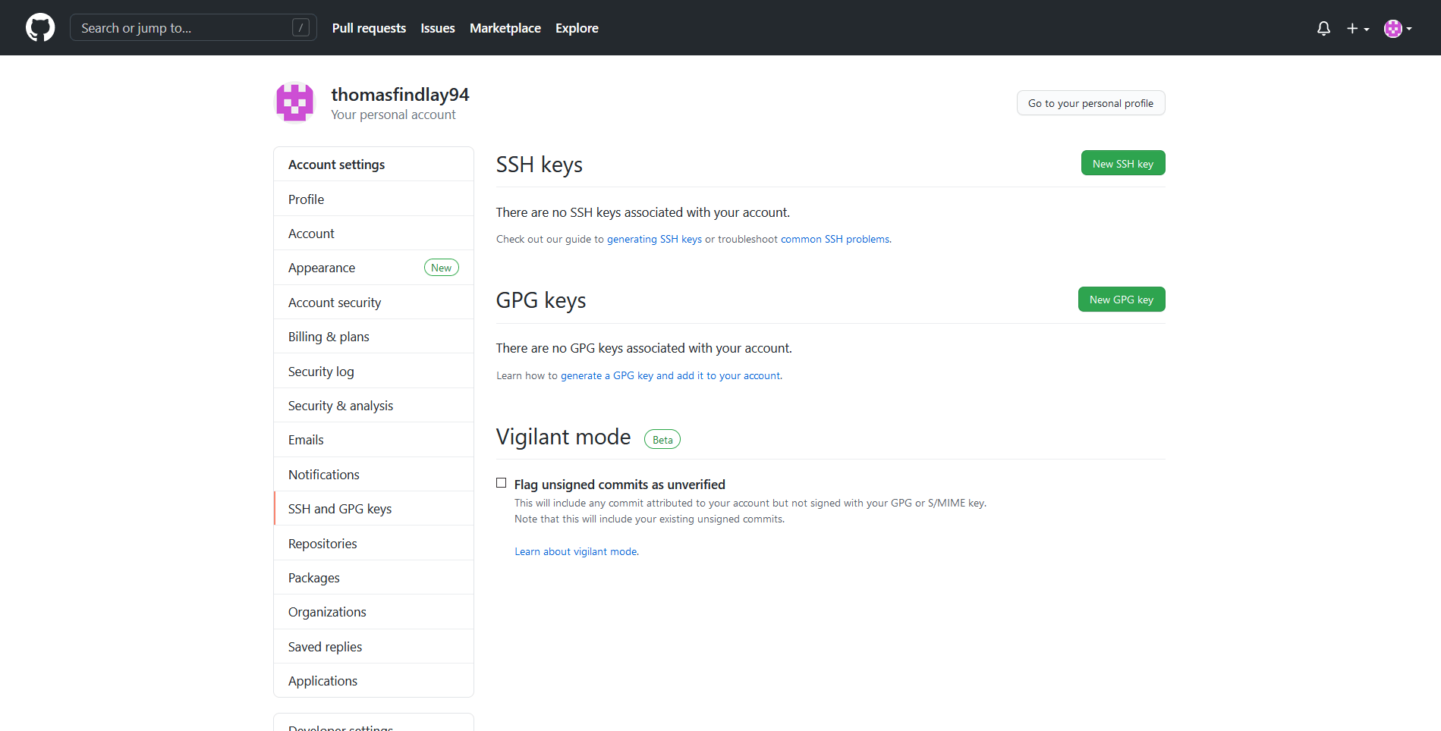Screen dimensions: 1441x731
Task: Enable Flag unsigned commits as unverified checkbox
Action: (x=502, y=483)
